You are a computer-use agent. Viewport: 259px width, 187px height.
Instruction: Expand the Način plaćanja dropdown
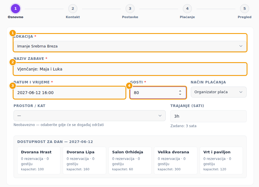point(218,92)
